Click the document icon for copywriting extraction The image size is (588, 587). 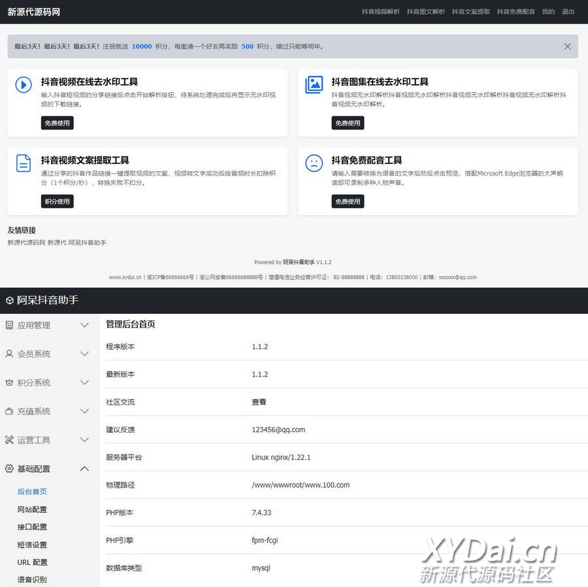(x=24, y=163)
